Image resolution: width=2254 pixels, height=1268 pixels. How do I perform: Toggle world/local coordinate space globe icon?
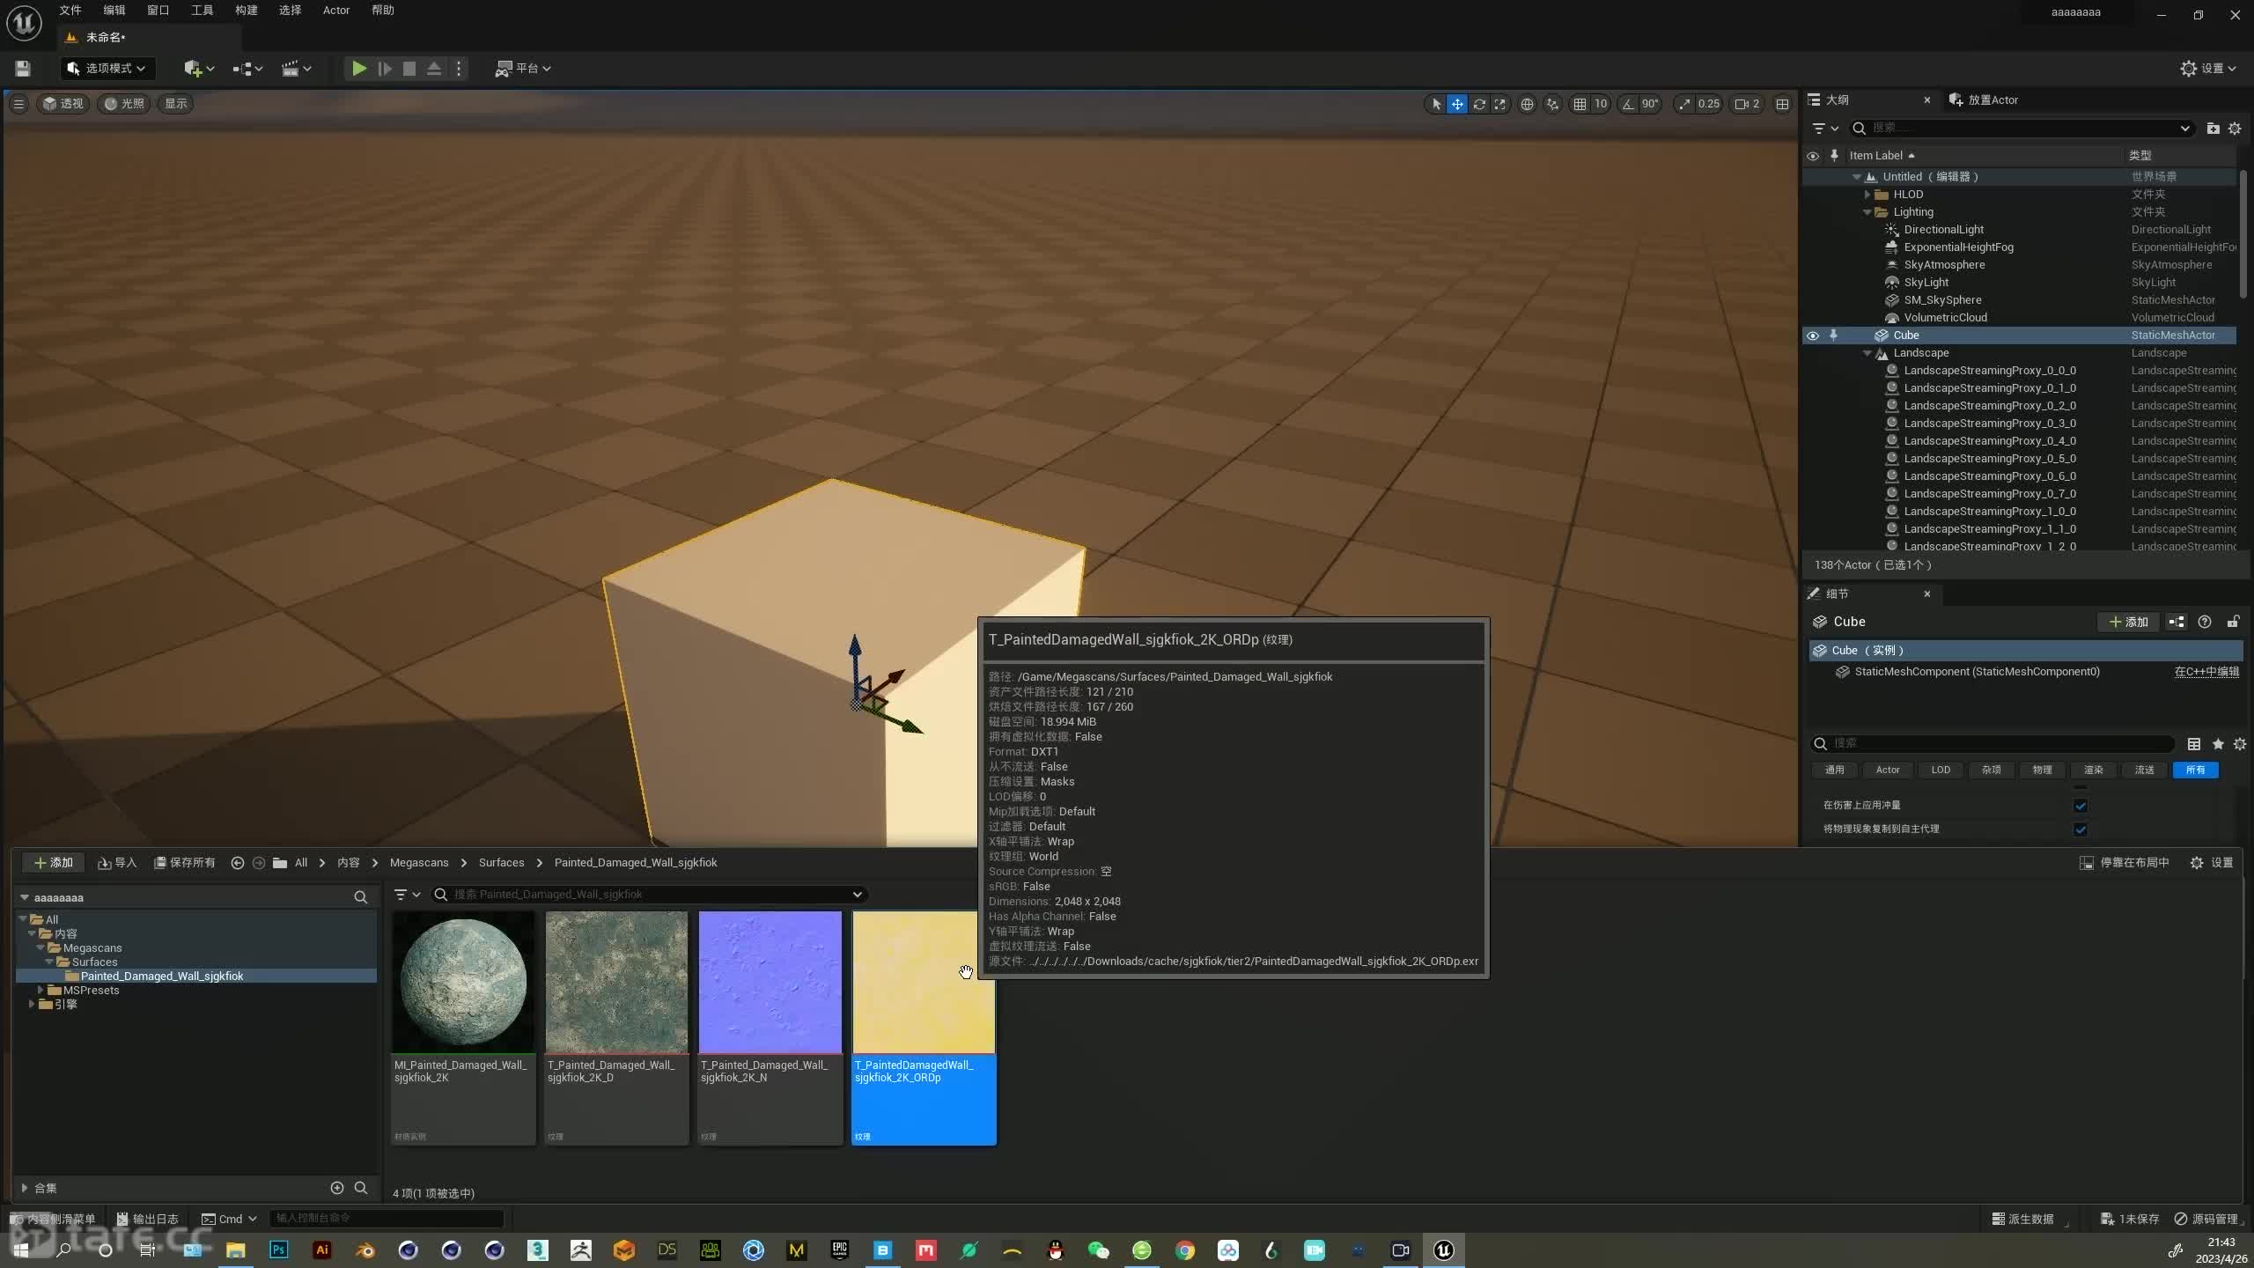(x=1527, y=104)
